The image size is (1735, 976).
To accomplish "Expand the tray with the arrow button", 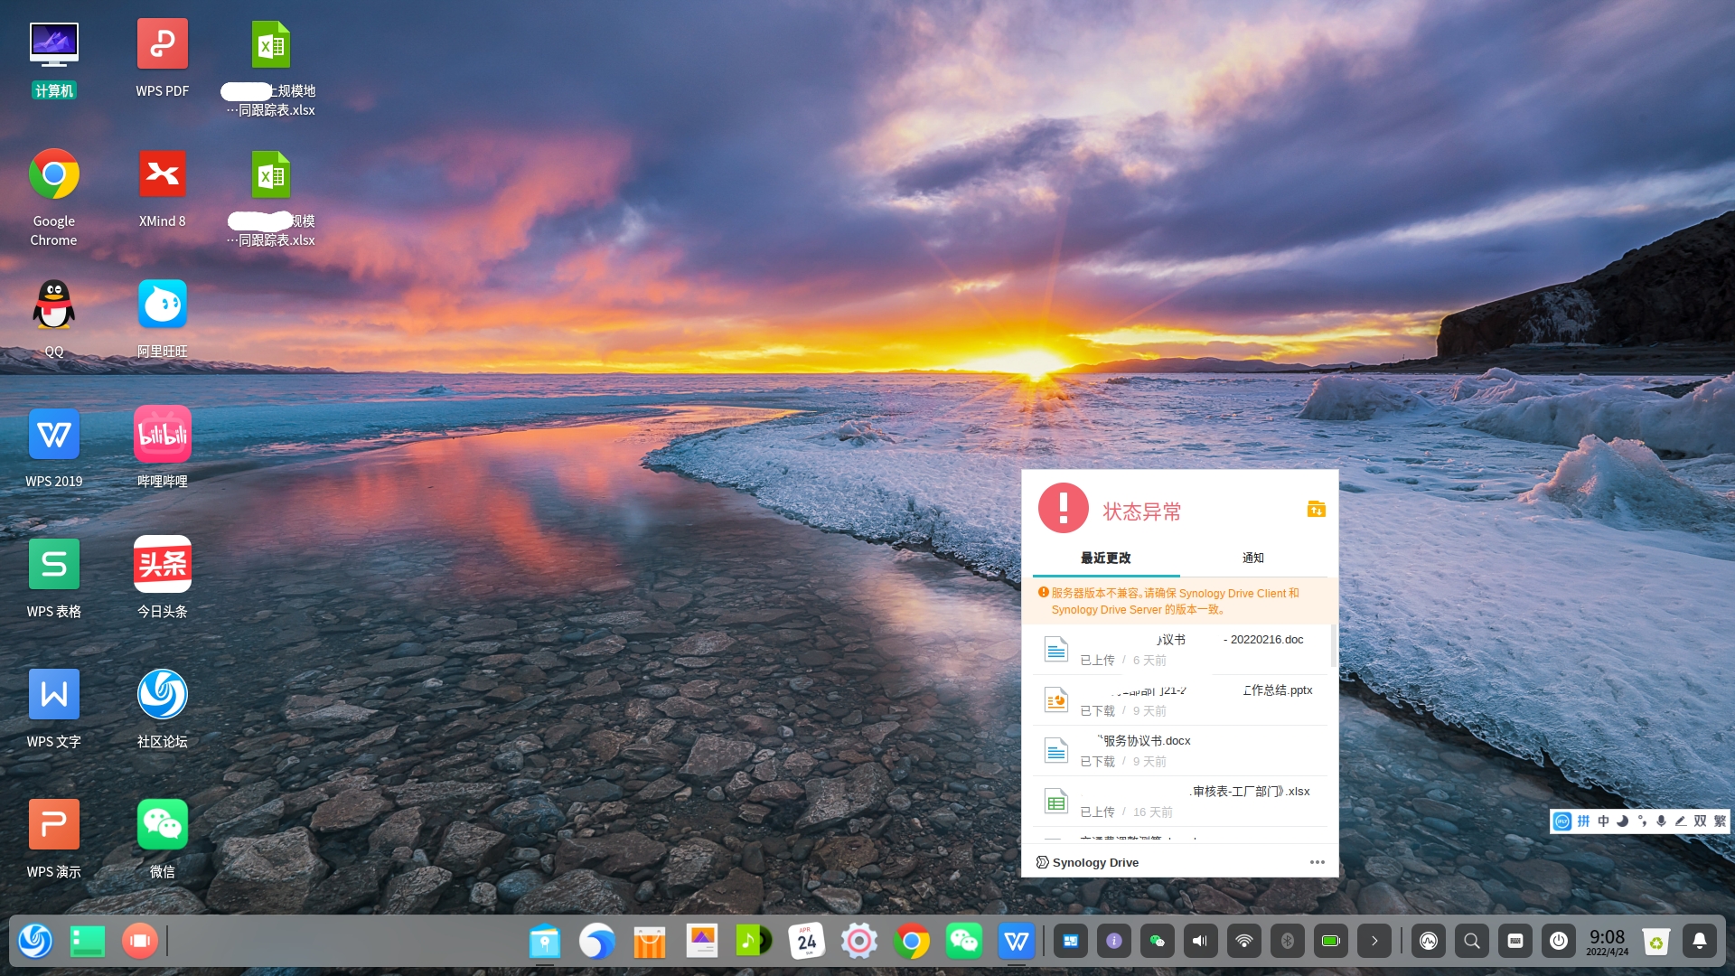I will pyautogui.click(x=1374, y=941).
